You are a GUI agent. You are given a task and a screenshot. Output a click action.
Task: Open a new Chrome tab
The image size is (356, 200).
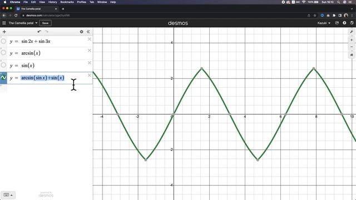point(63,9)
